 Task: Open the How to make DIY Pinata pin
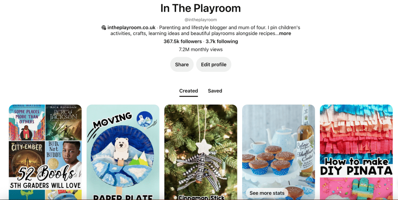tap(356, 152)
